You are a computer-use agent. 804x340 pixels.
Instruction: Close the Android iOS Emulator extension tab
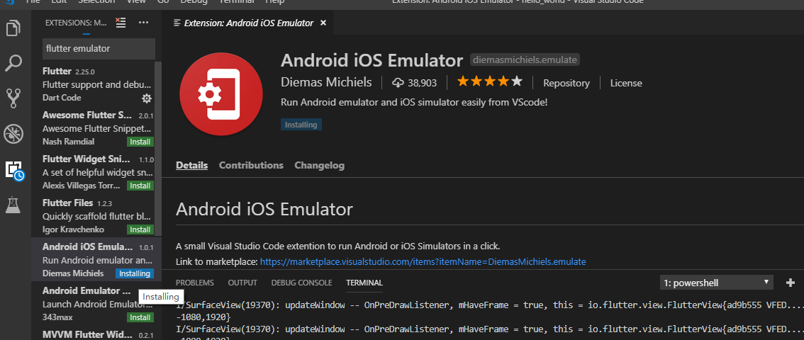pos(323,23)
